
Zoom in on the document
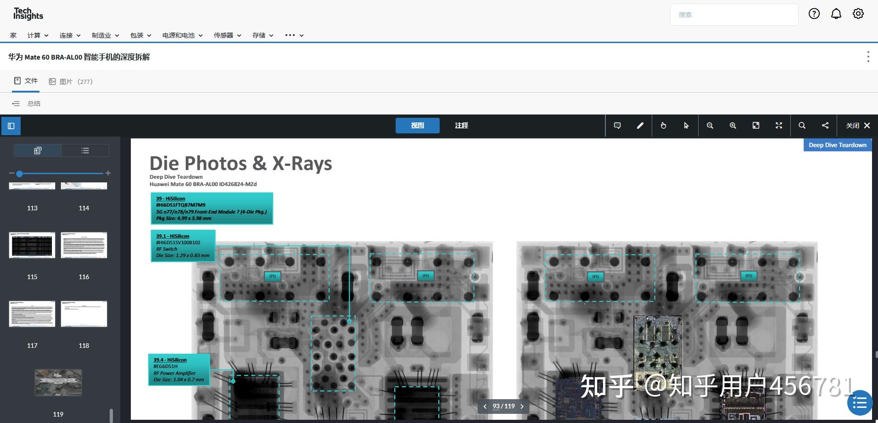pyautogui.click(x=733, y=126)
